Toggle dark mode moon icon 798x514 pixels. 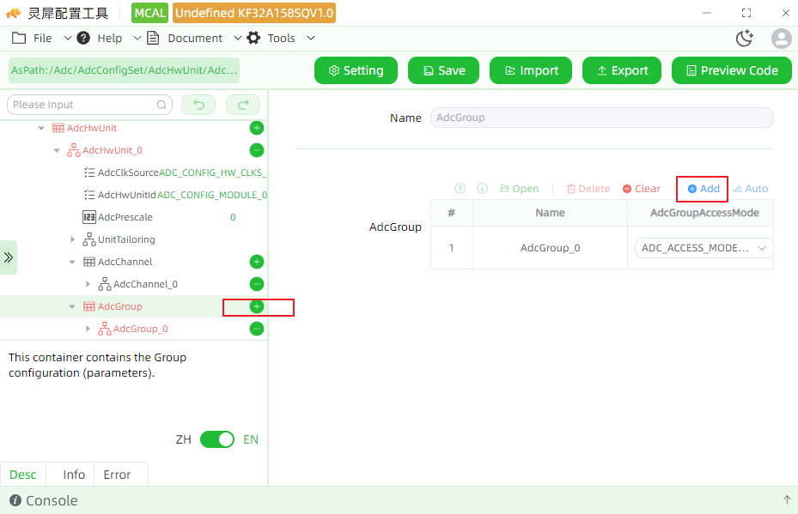745,38
